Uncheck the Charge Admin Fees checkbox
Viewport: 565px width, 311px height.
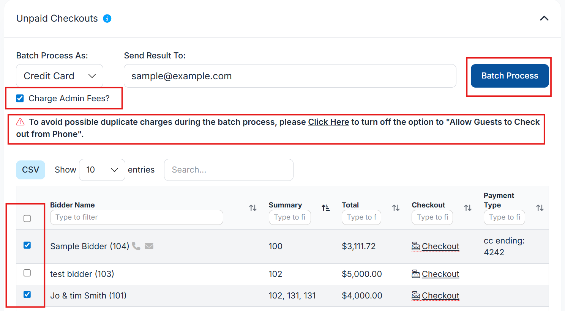tap(20, 99)
